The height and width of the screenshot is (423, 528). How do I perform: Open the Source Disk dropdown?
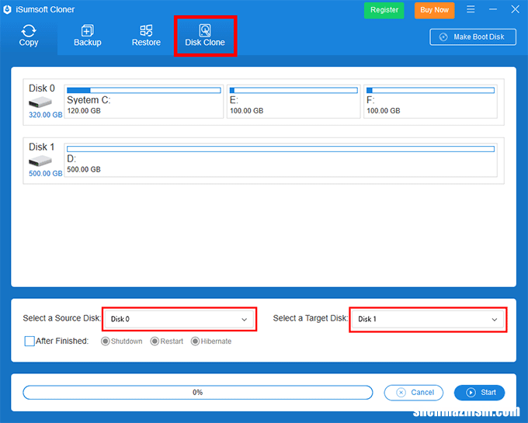tap(179, 319)
